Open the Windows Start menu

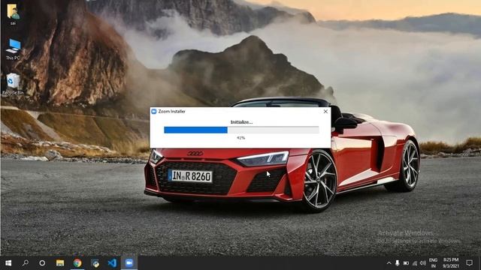(8, 263)
